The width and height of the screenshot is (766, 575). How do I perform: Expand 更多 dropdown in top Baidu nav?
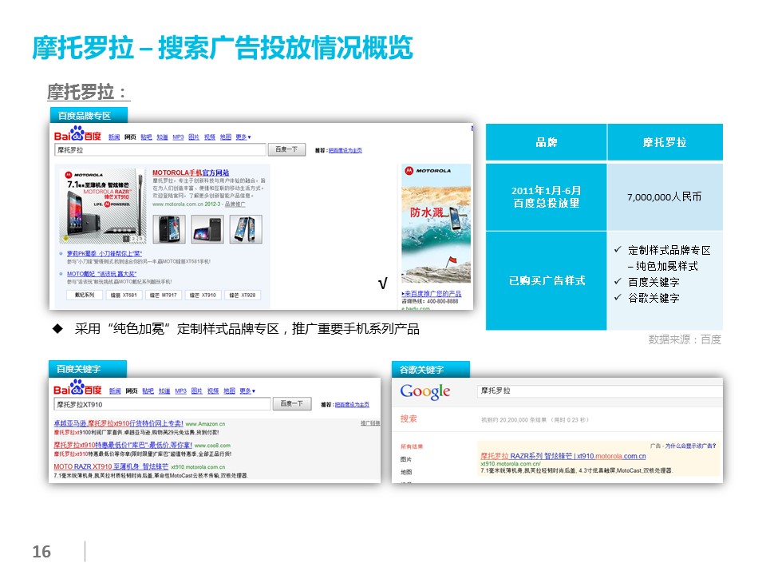(244, 137)
